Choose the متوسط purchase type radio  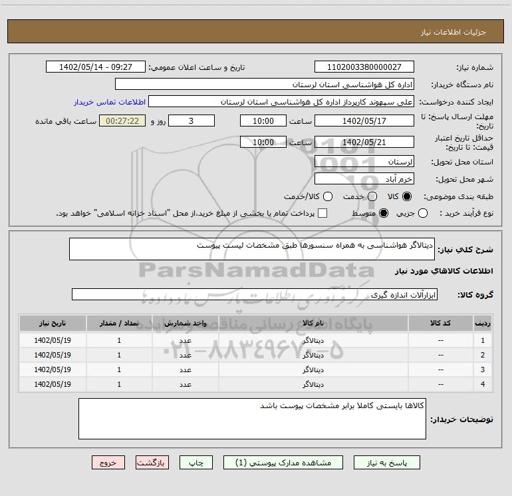pos(384,213)
